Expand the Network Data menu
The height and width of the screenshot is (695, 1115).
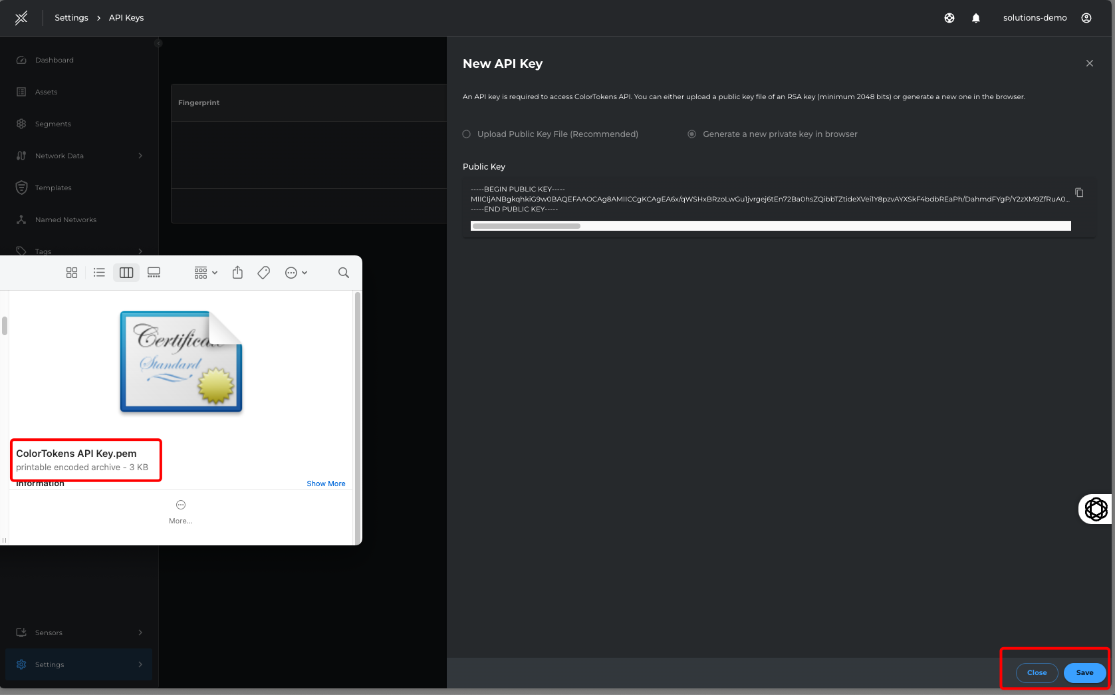click(59, 156)
